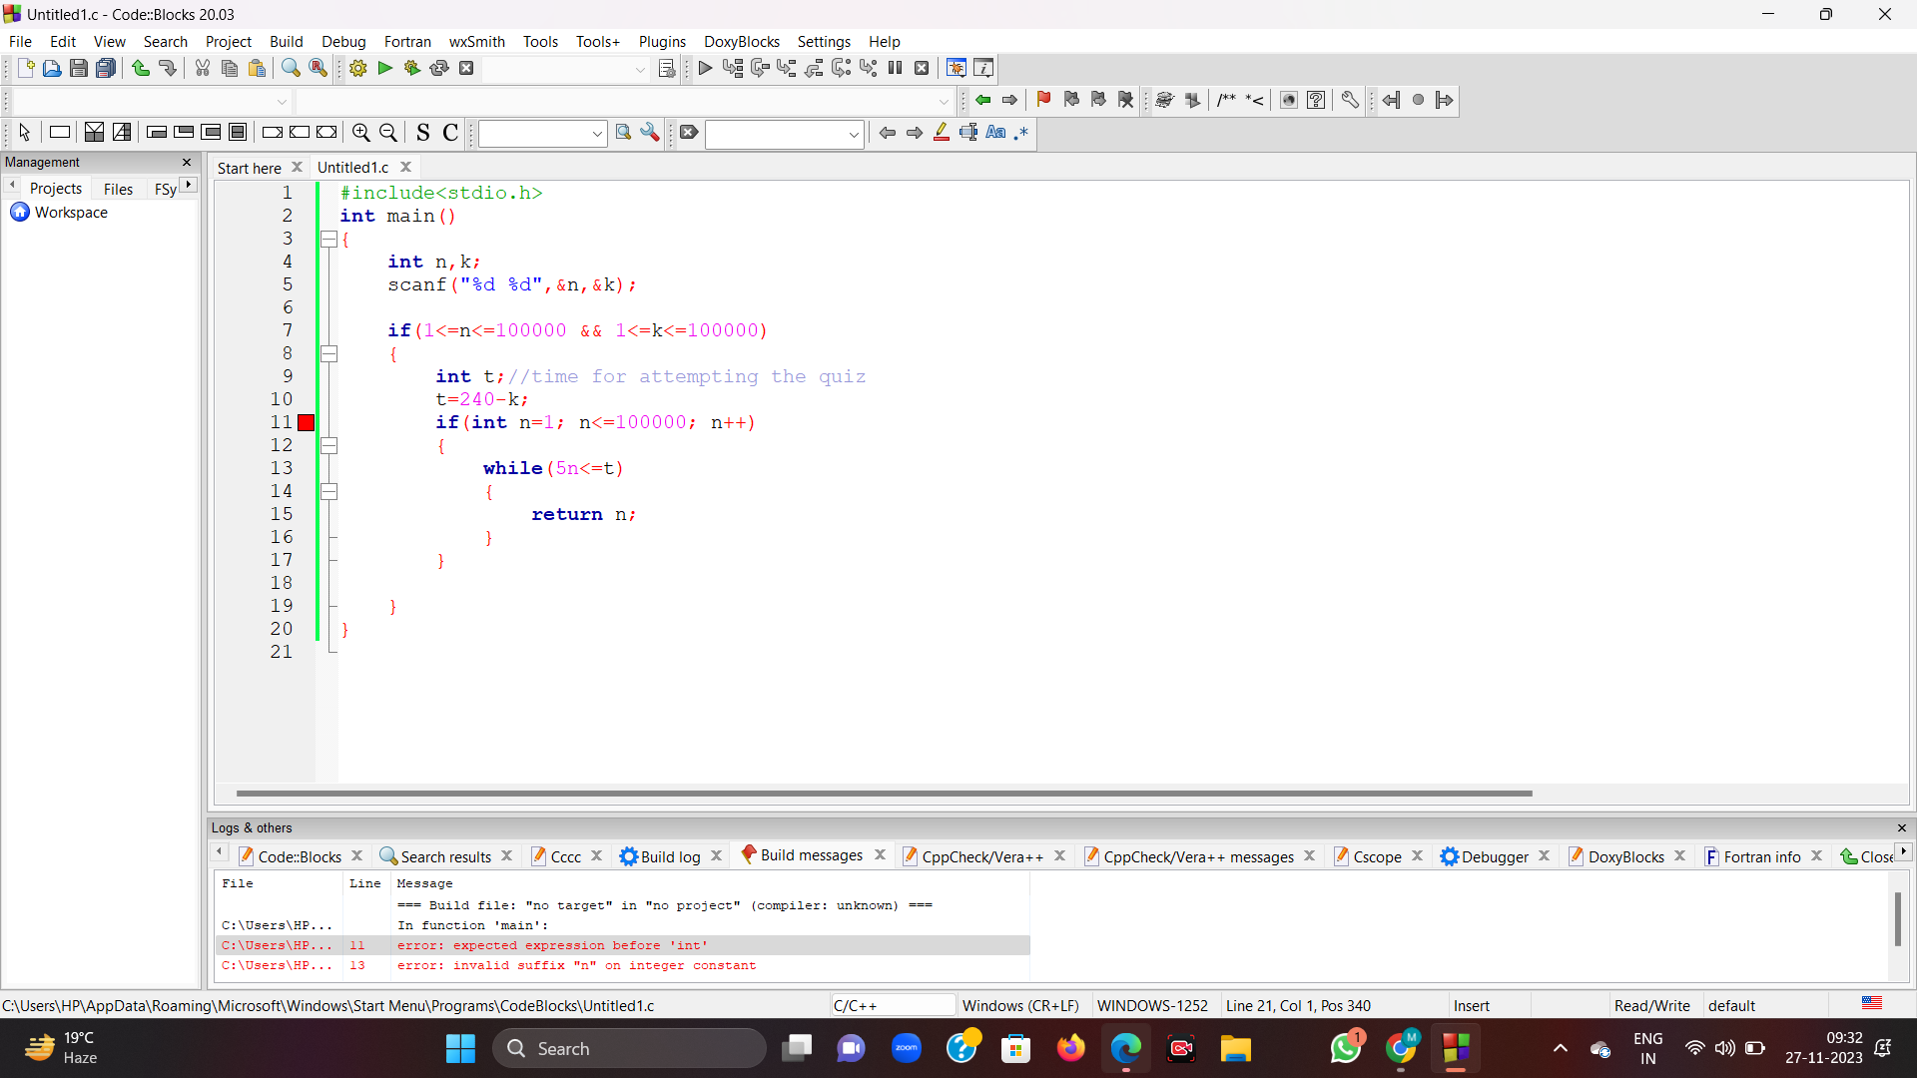Toggle a bookmark using the red flag icon
Viewport: 1917px width, 1078px height.
click(x=1042, y=100)
